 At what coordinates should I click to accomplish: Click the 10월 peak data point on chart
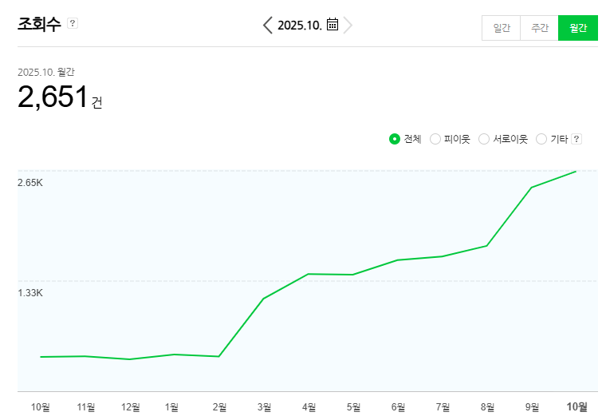pyautogui.click(x=576, y=171)
